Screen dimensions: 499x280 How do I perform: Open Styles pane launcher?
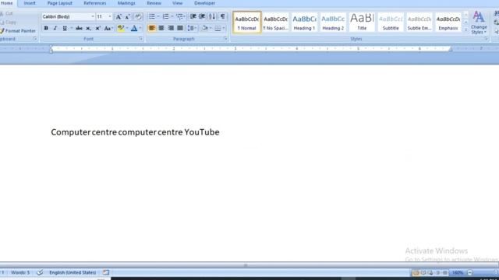click(487, 39)
